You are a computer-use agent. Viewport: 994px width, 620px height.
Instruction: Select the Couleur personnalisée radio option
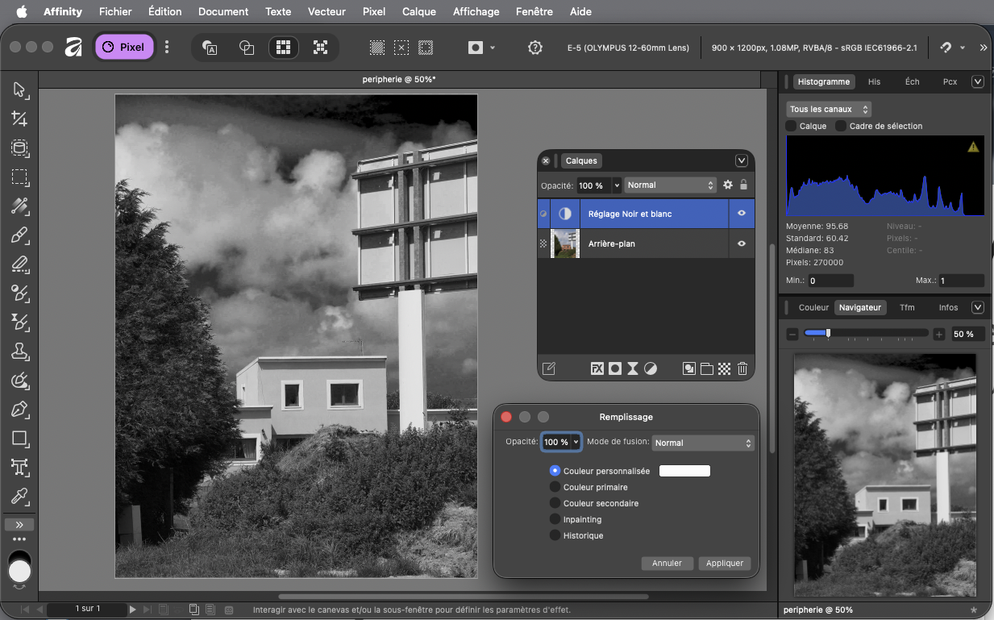tap(555, 471)
